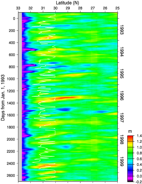Select the 1996 year label

coord(122,96)
